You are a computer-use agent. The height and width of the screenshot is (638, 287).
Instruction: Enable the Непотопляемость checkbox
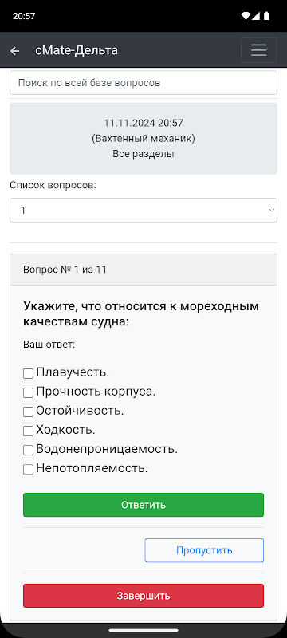pyautogui.click(x=28, y=470)
